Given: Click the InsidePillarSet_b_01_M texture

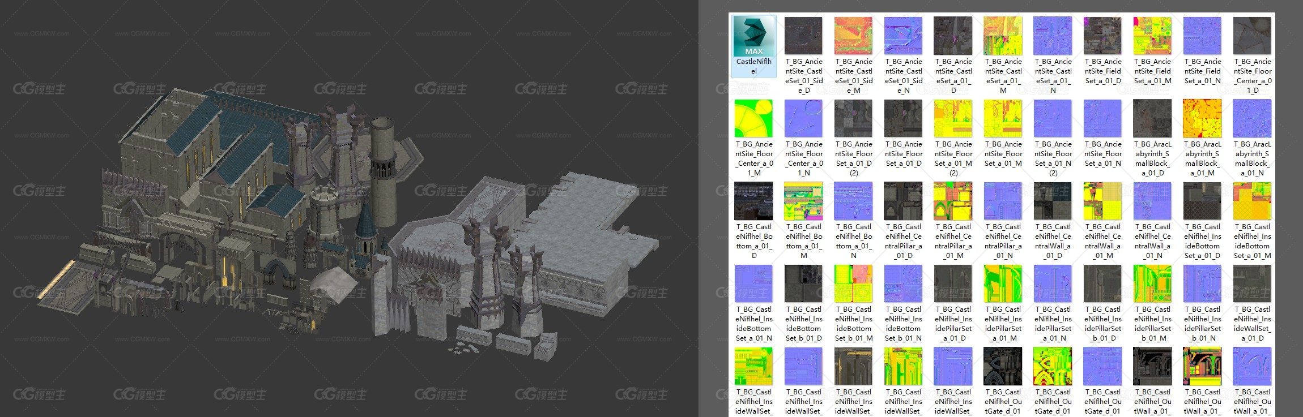Looking at the screenshot, I should pos(1152,284).
